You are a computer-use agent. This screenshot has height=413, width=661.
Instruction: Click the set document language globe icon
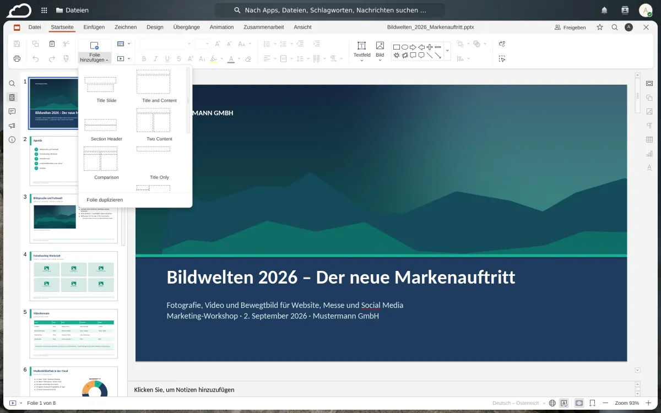pos(552,403)
